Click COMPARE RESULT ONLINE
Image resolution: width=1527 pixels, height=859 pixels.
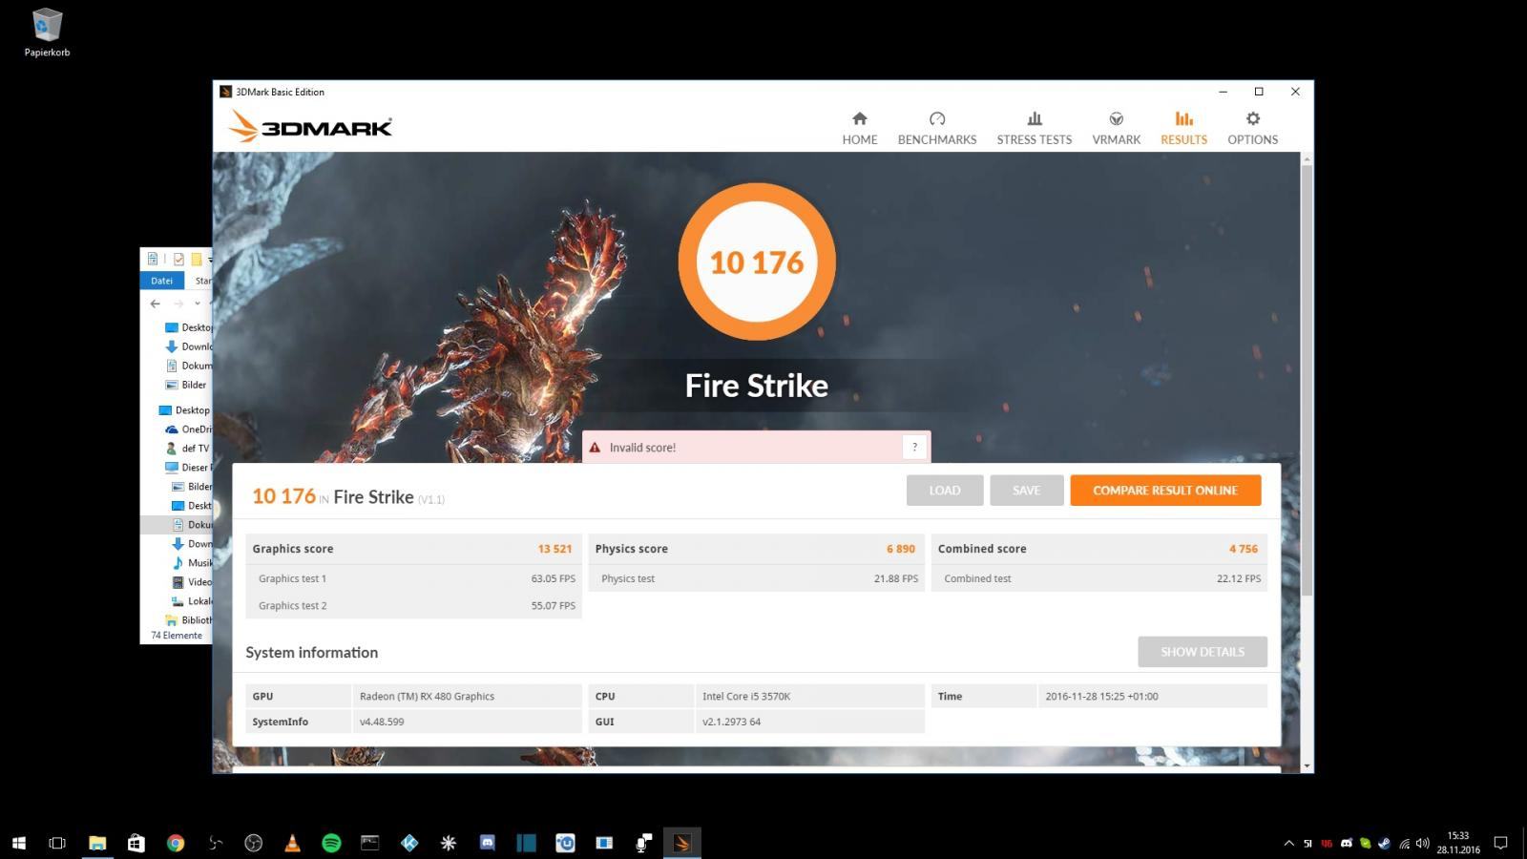tap(1165, 490)
